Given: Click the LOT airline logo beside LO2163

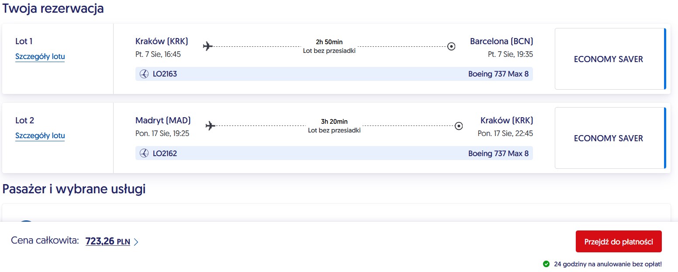Looking at the screenshot, I should pos(144,74).
